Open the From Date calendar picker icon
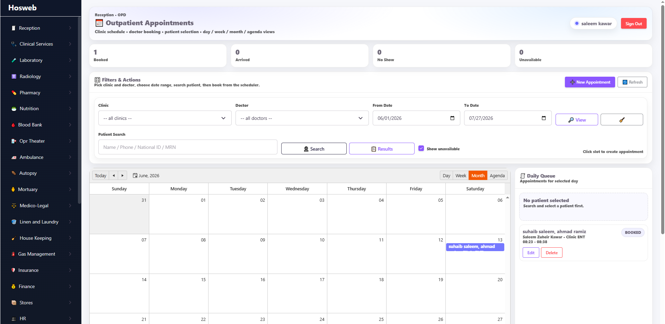Image resolution: width=665 pixels, height=324 pixels. [452, 118]
